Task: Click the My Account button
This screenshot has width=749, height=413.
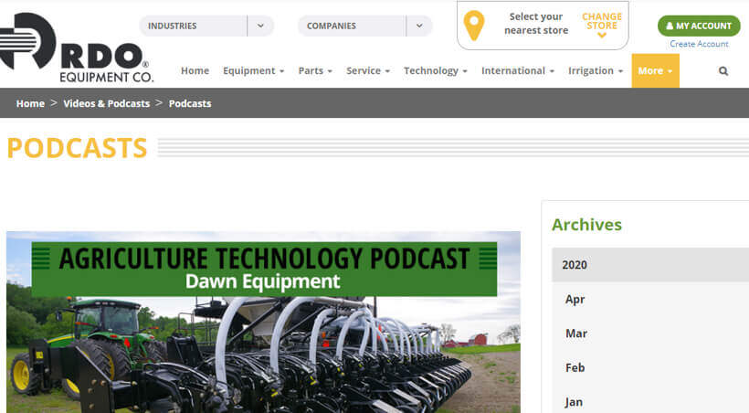Action: pyautogui.click(x=699, y=26)
